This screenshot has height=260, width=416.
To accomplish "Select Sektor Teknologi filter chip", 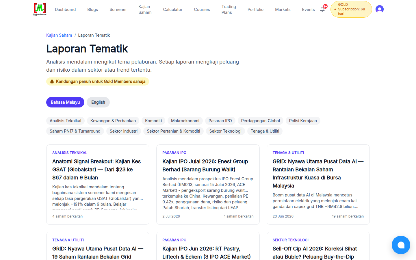I will click(x=225, y=131).
